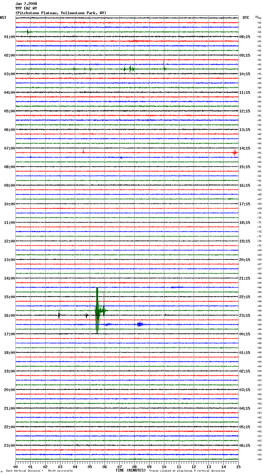Image resolution: width=263 pixels, height=475 pixels.
Task: Select the 21:00 MST time label
Action: point(10,408)
